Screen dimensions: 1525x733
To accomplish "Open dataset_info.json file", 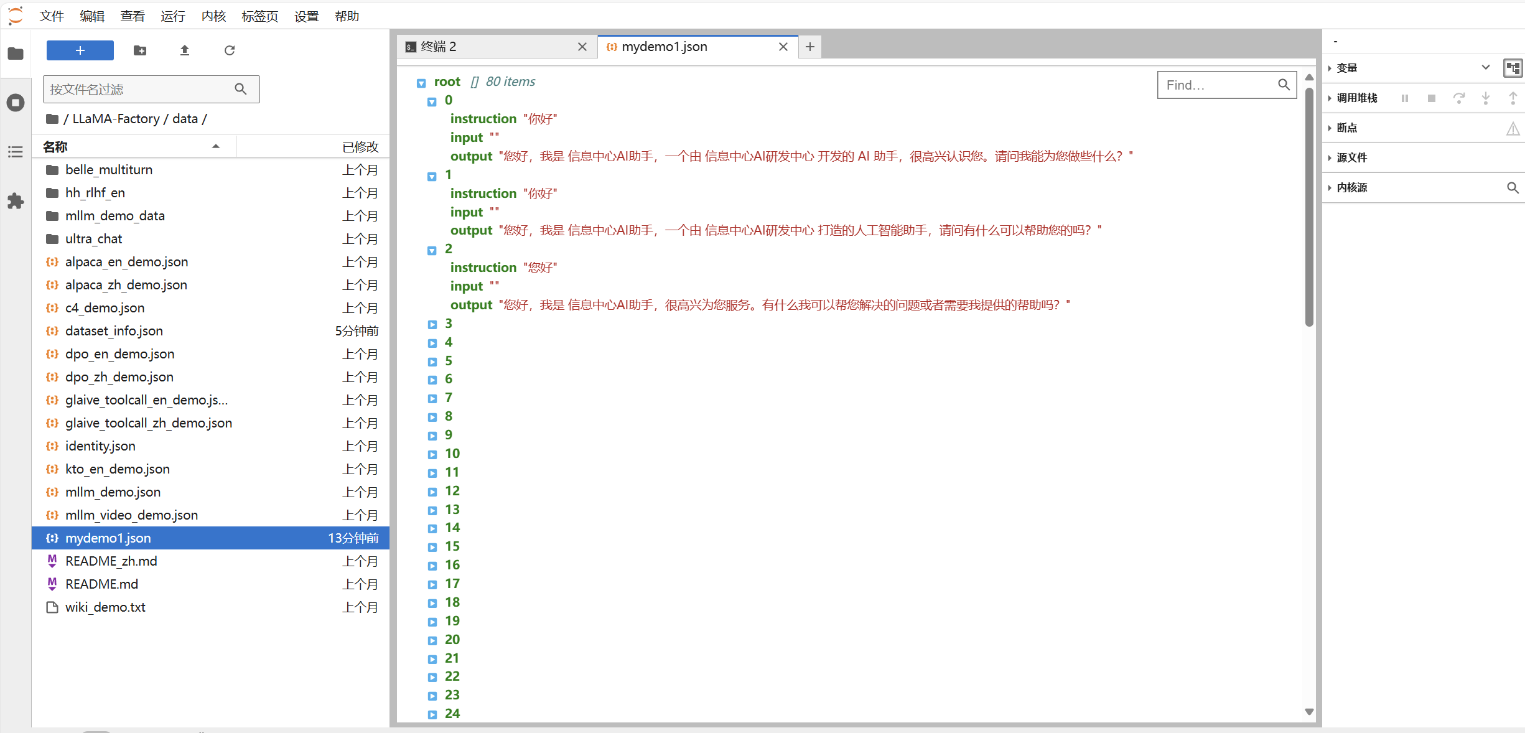I will pyautogui.click(x=114, y=331).
